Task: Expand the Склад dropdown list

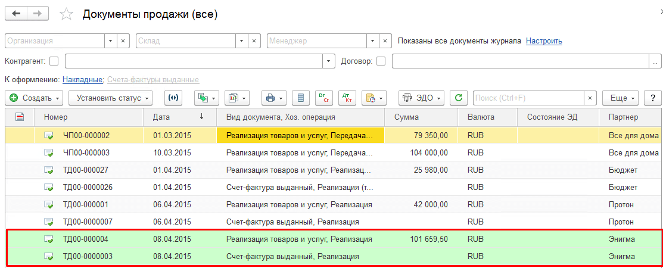Action: [241, 41]
